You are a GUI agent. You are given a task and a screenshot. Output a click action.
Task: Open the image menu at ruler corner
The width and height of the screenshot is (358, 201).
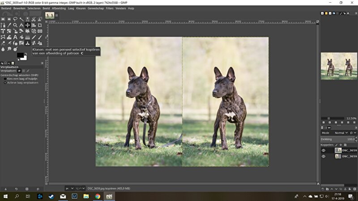coord(47,21)
